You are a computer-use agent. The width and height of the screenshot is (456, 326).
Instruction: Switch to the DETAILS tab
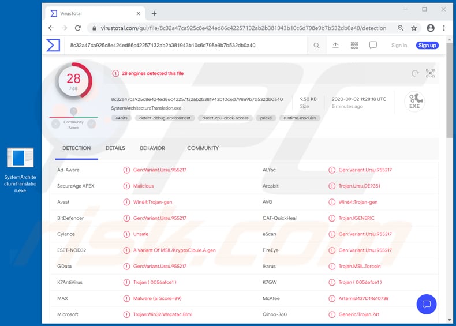(115, 148)
